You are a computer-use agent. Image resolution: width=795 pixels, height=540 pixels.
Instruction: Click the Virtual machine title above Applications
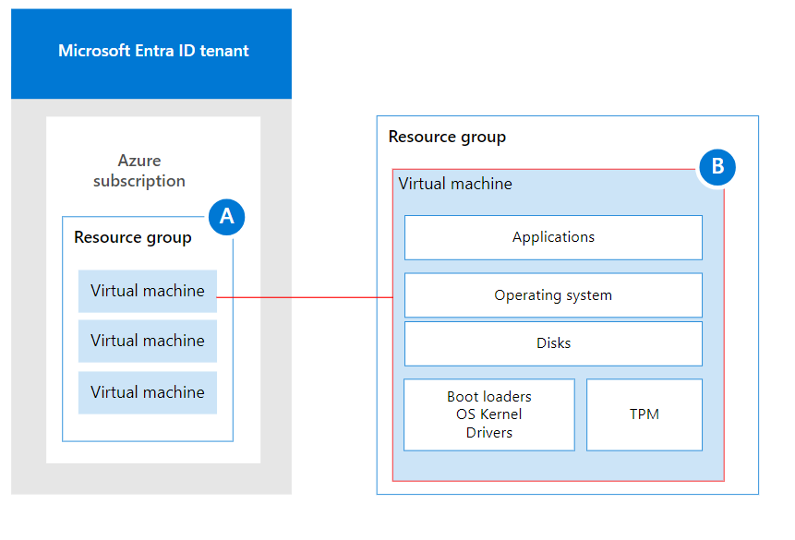[455, 184]
